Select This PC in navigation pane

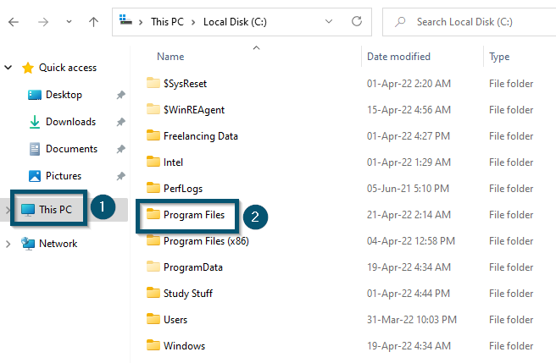tap(55, 209)
